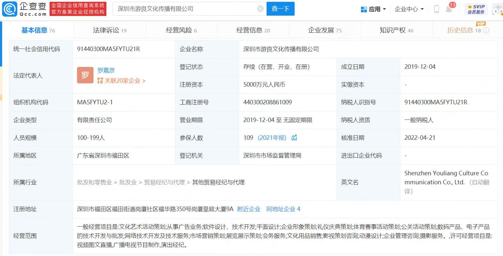The width and height of the screenshot is (503, 256).
Task: Click staff size 100-199人
Action: pos(91,138)
